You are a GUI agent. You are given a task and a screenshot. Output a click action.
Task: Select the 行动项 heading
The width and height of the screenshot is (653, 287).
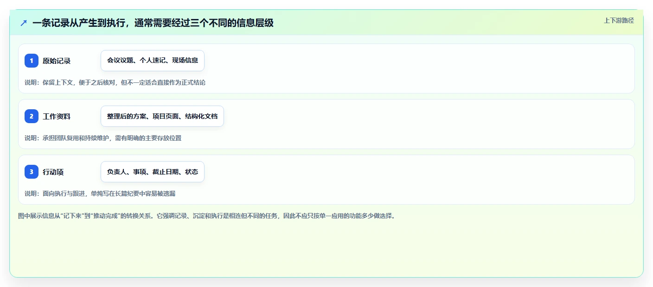(53, 172)
